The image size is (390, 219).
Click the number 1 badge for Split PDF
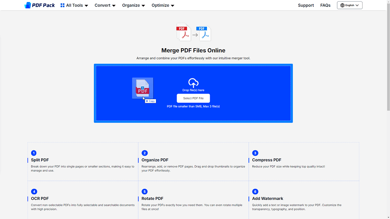pos(34,153)
